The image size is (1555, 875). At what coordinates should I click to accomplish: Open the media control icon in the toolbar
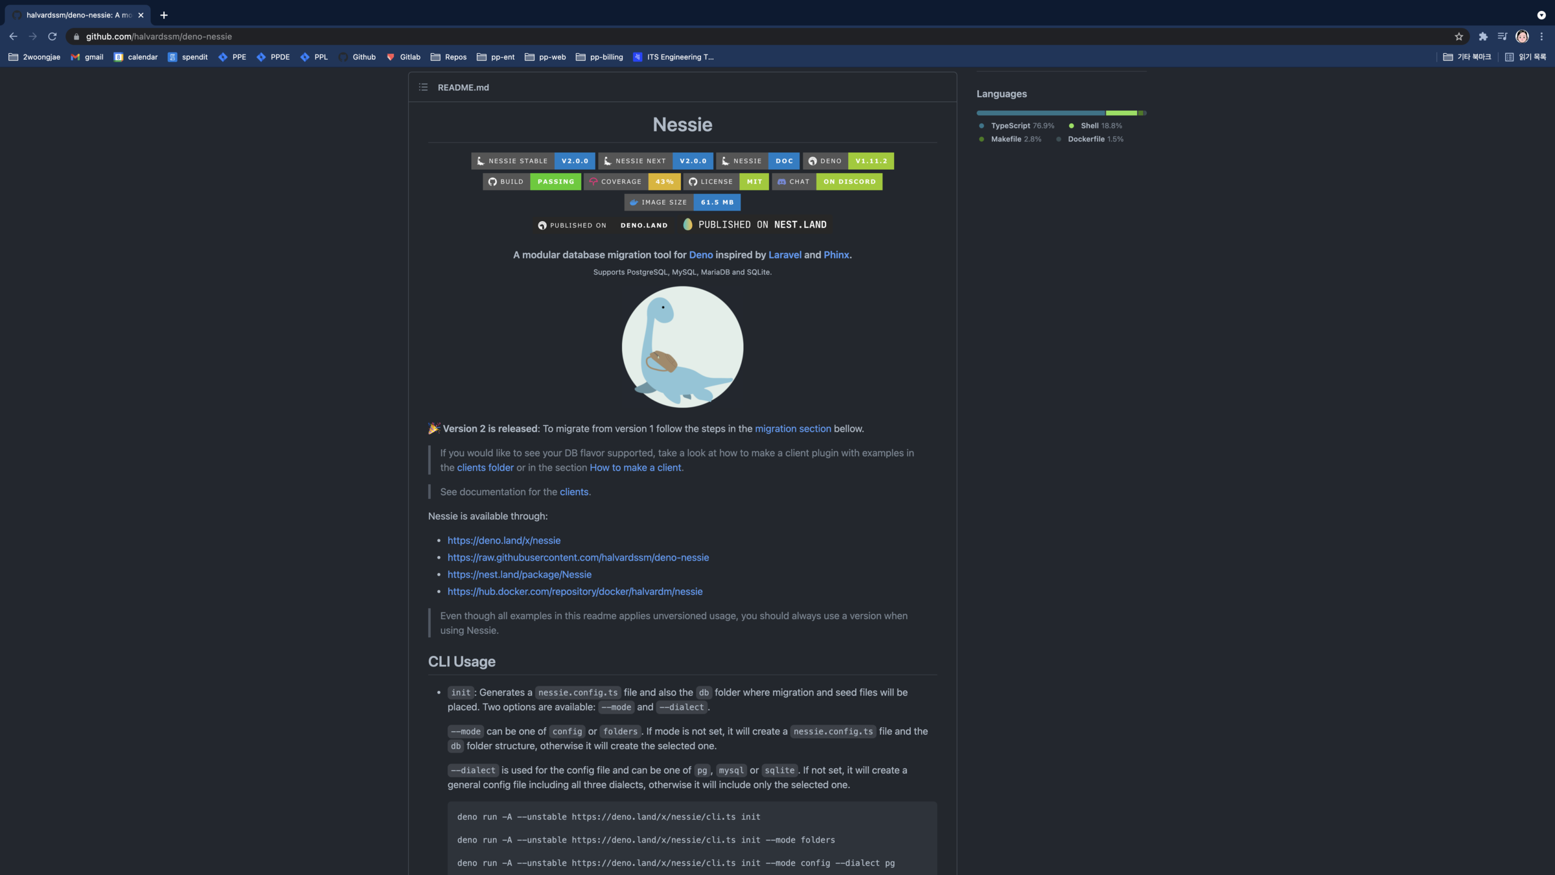tap(1502, 36)
